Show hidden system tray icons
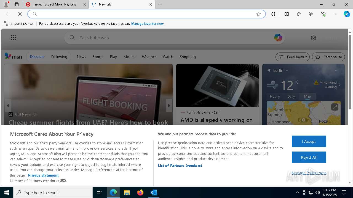The image size is (353, 198). pyautogui.click(x=297, y=193)
